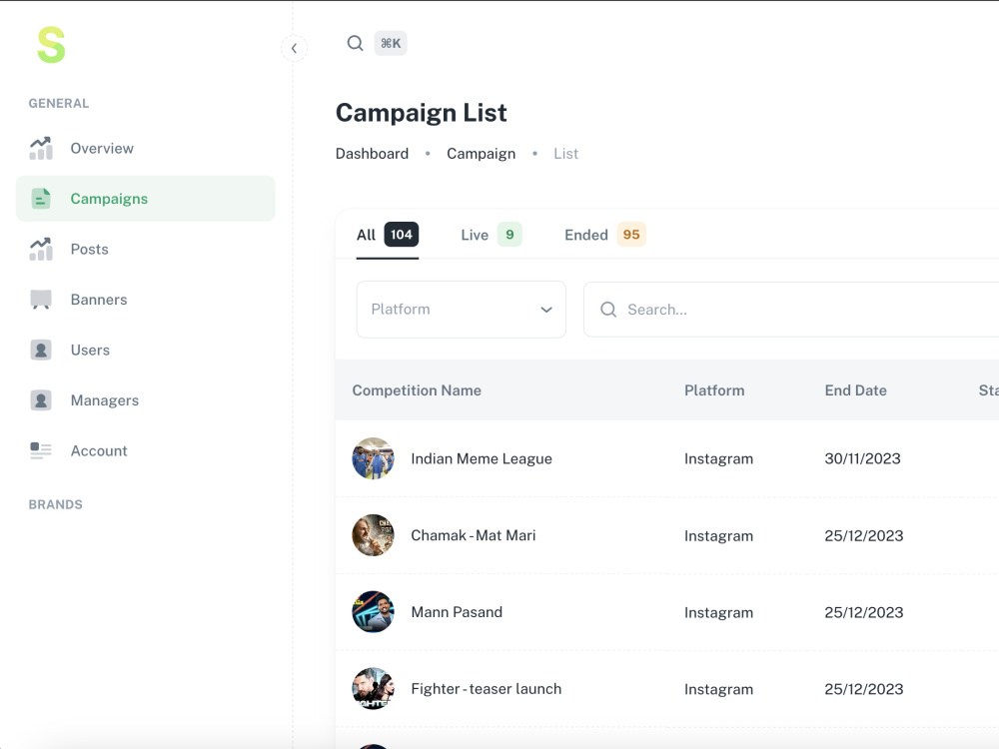
Task: Open global search via magnifier icon
Action: tap(355, 43)
